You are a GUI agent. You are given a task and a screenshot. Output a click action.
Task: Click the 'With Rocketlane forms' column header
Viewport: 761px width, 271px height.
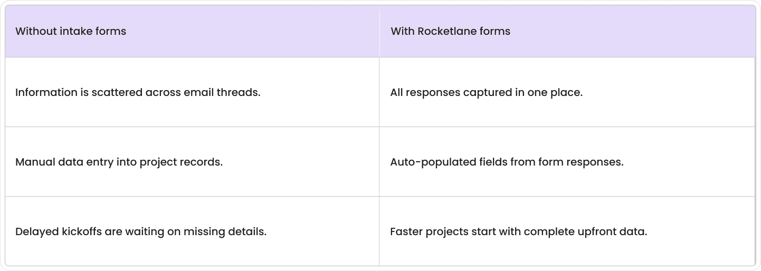pyautogui.click(x=567, y=31)
